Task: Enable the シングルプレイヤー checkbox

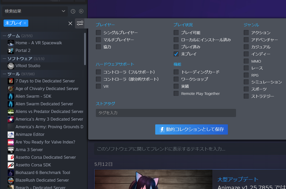Action: coord(98,33)
